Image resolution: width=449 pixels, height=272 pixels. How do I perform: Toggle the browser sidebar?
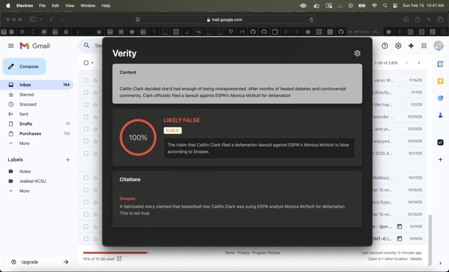[33, 19]
